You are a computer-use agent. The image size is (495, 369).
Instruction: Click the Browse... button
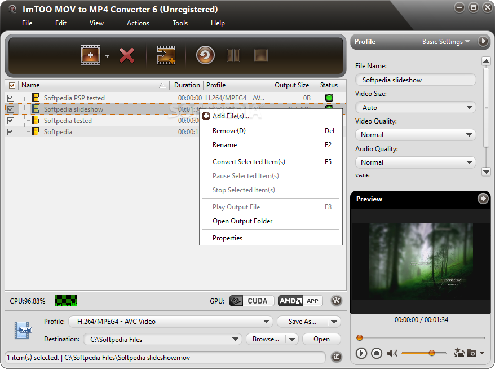(x=266, y=339)
